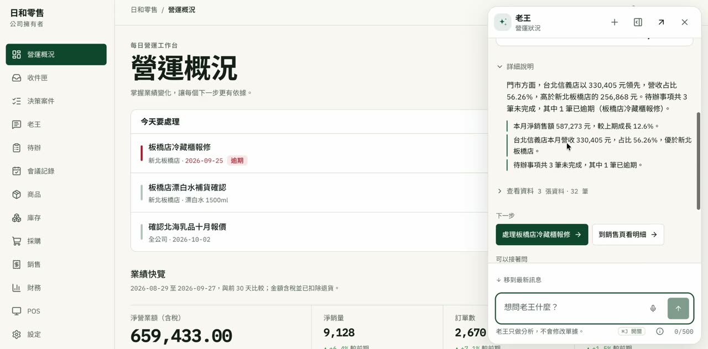Start a new chat with plus icon
The height and width of the screenshot is (349, 708).
tap(615, 22)
